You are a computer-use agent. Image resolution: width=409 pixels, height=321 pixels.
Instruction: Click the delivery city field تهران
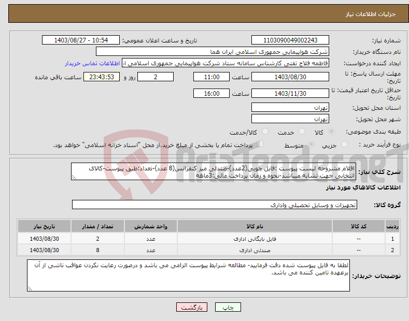click(290, 119)
